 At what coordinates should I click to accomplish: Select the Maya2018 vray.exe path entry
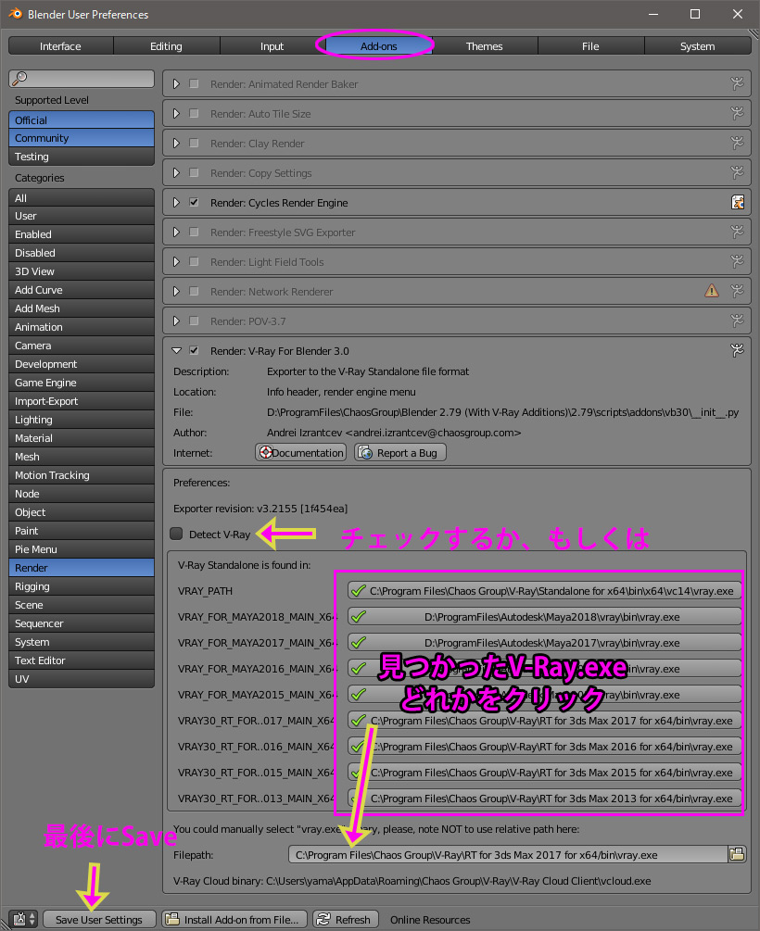[x=545, y=616]
